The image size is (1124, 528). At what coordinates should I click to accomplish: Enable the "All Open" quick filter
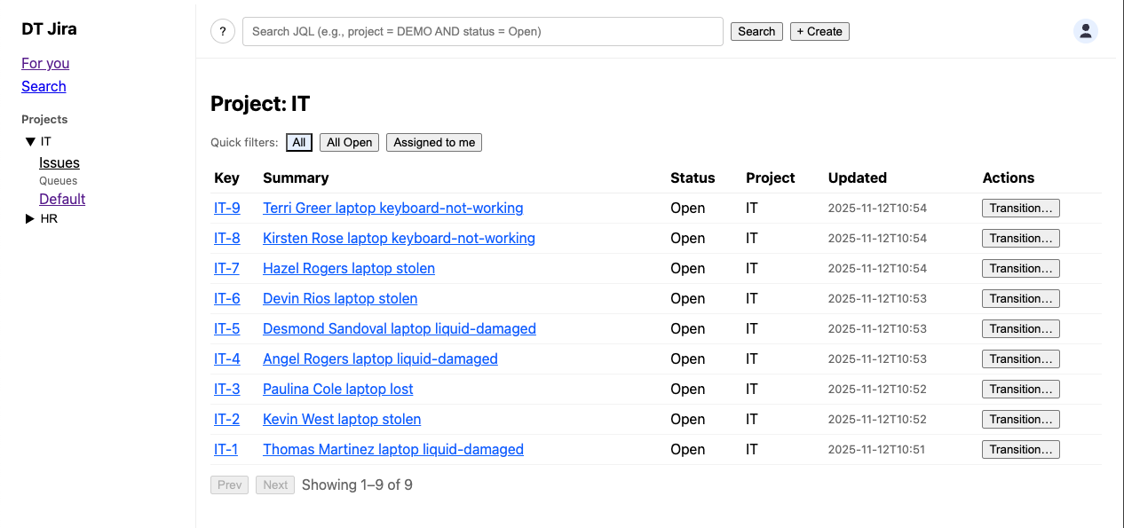348,142
